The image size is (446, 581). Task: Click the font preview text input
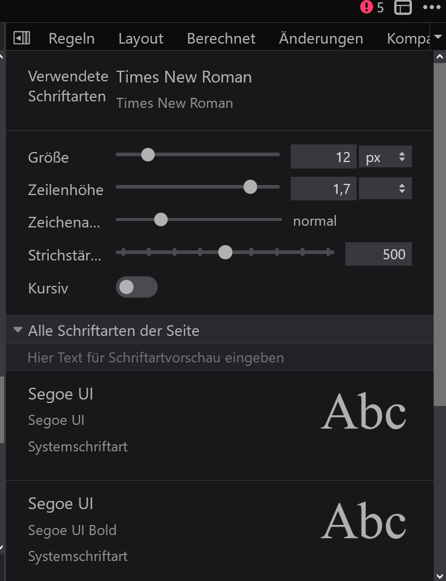[218, 357]
